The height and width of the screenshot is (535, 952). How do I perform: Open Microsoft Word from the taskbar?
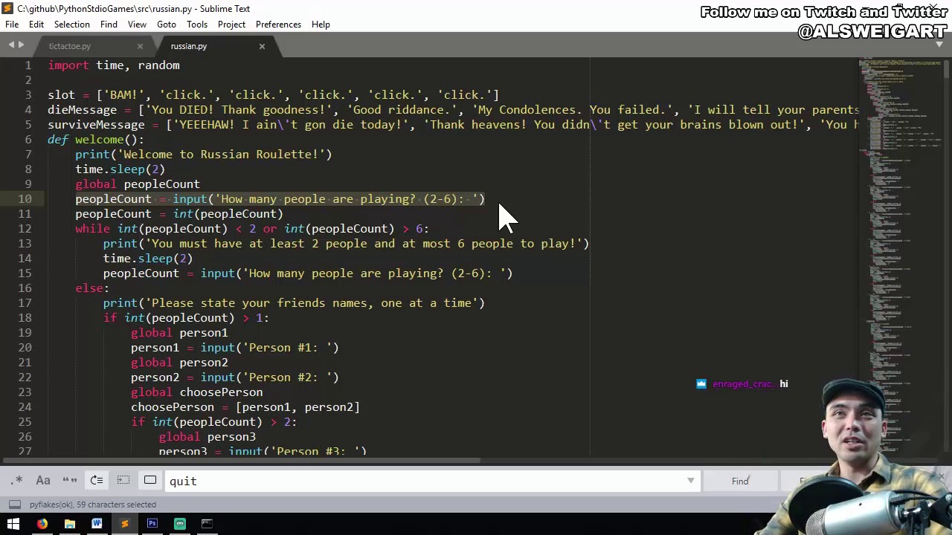point(97,524)
